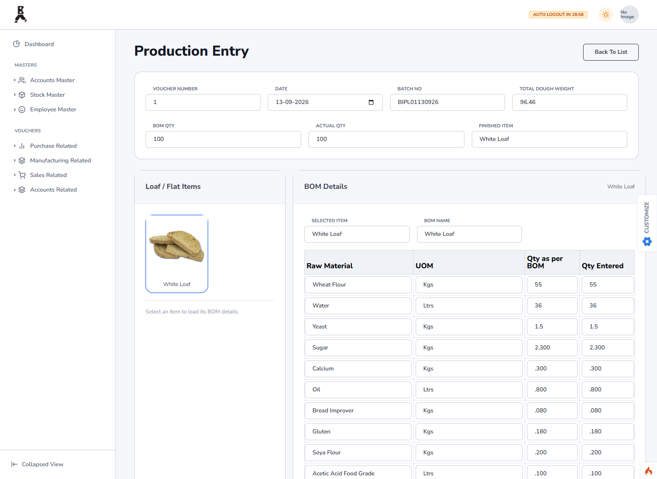Click the Manufacturing Related layers icon

[x=22, y=161]
